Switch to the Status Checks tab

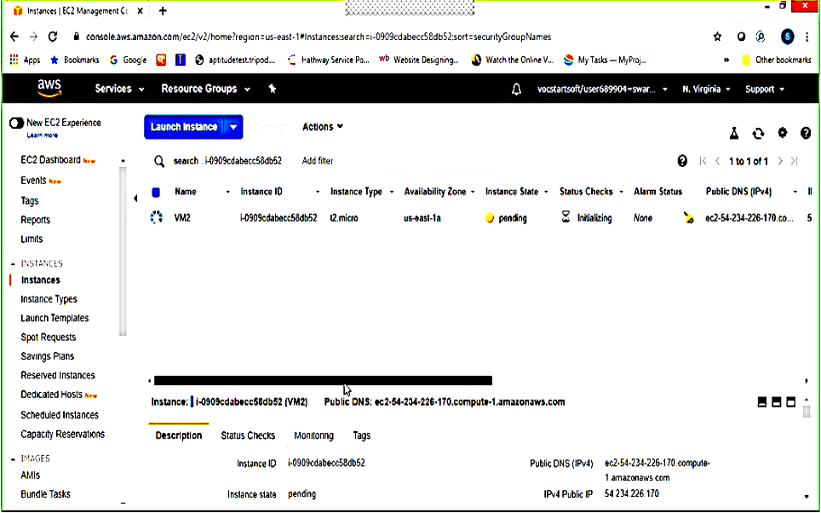248,435
